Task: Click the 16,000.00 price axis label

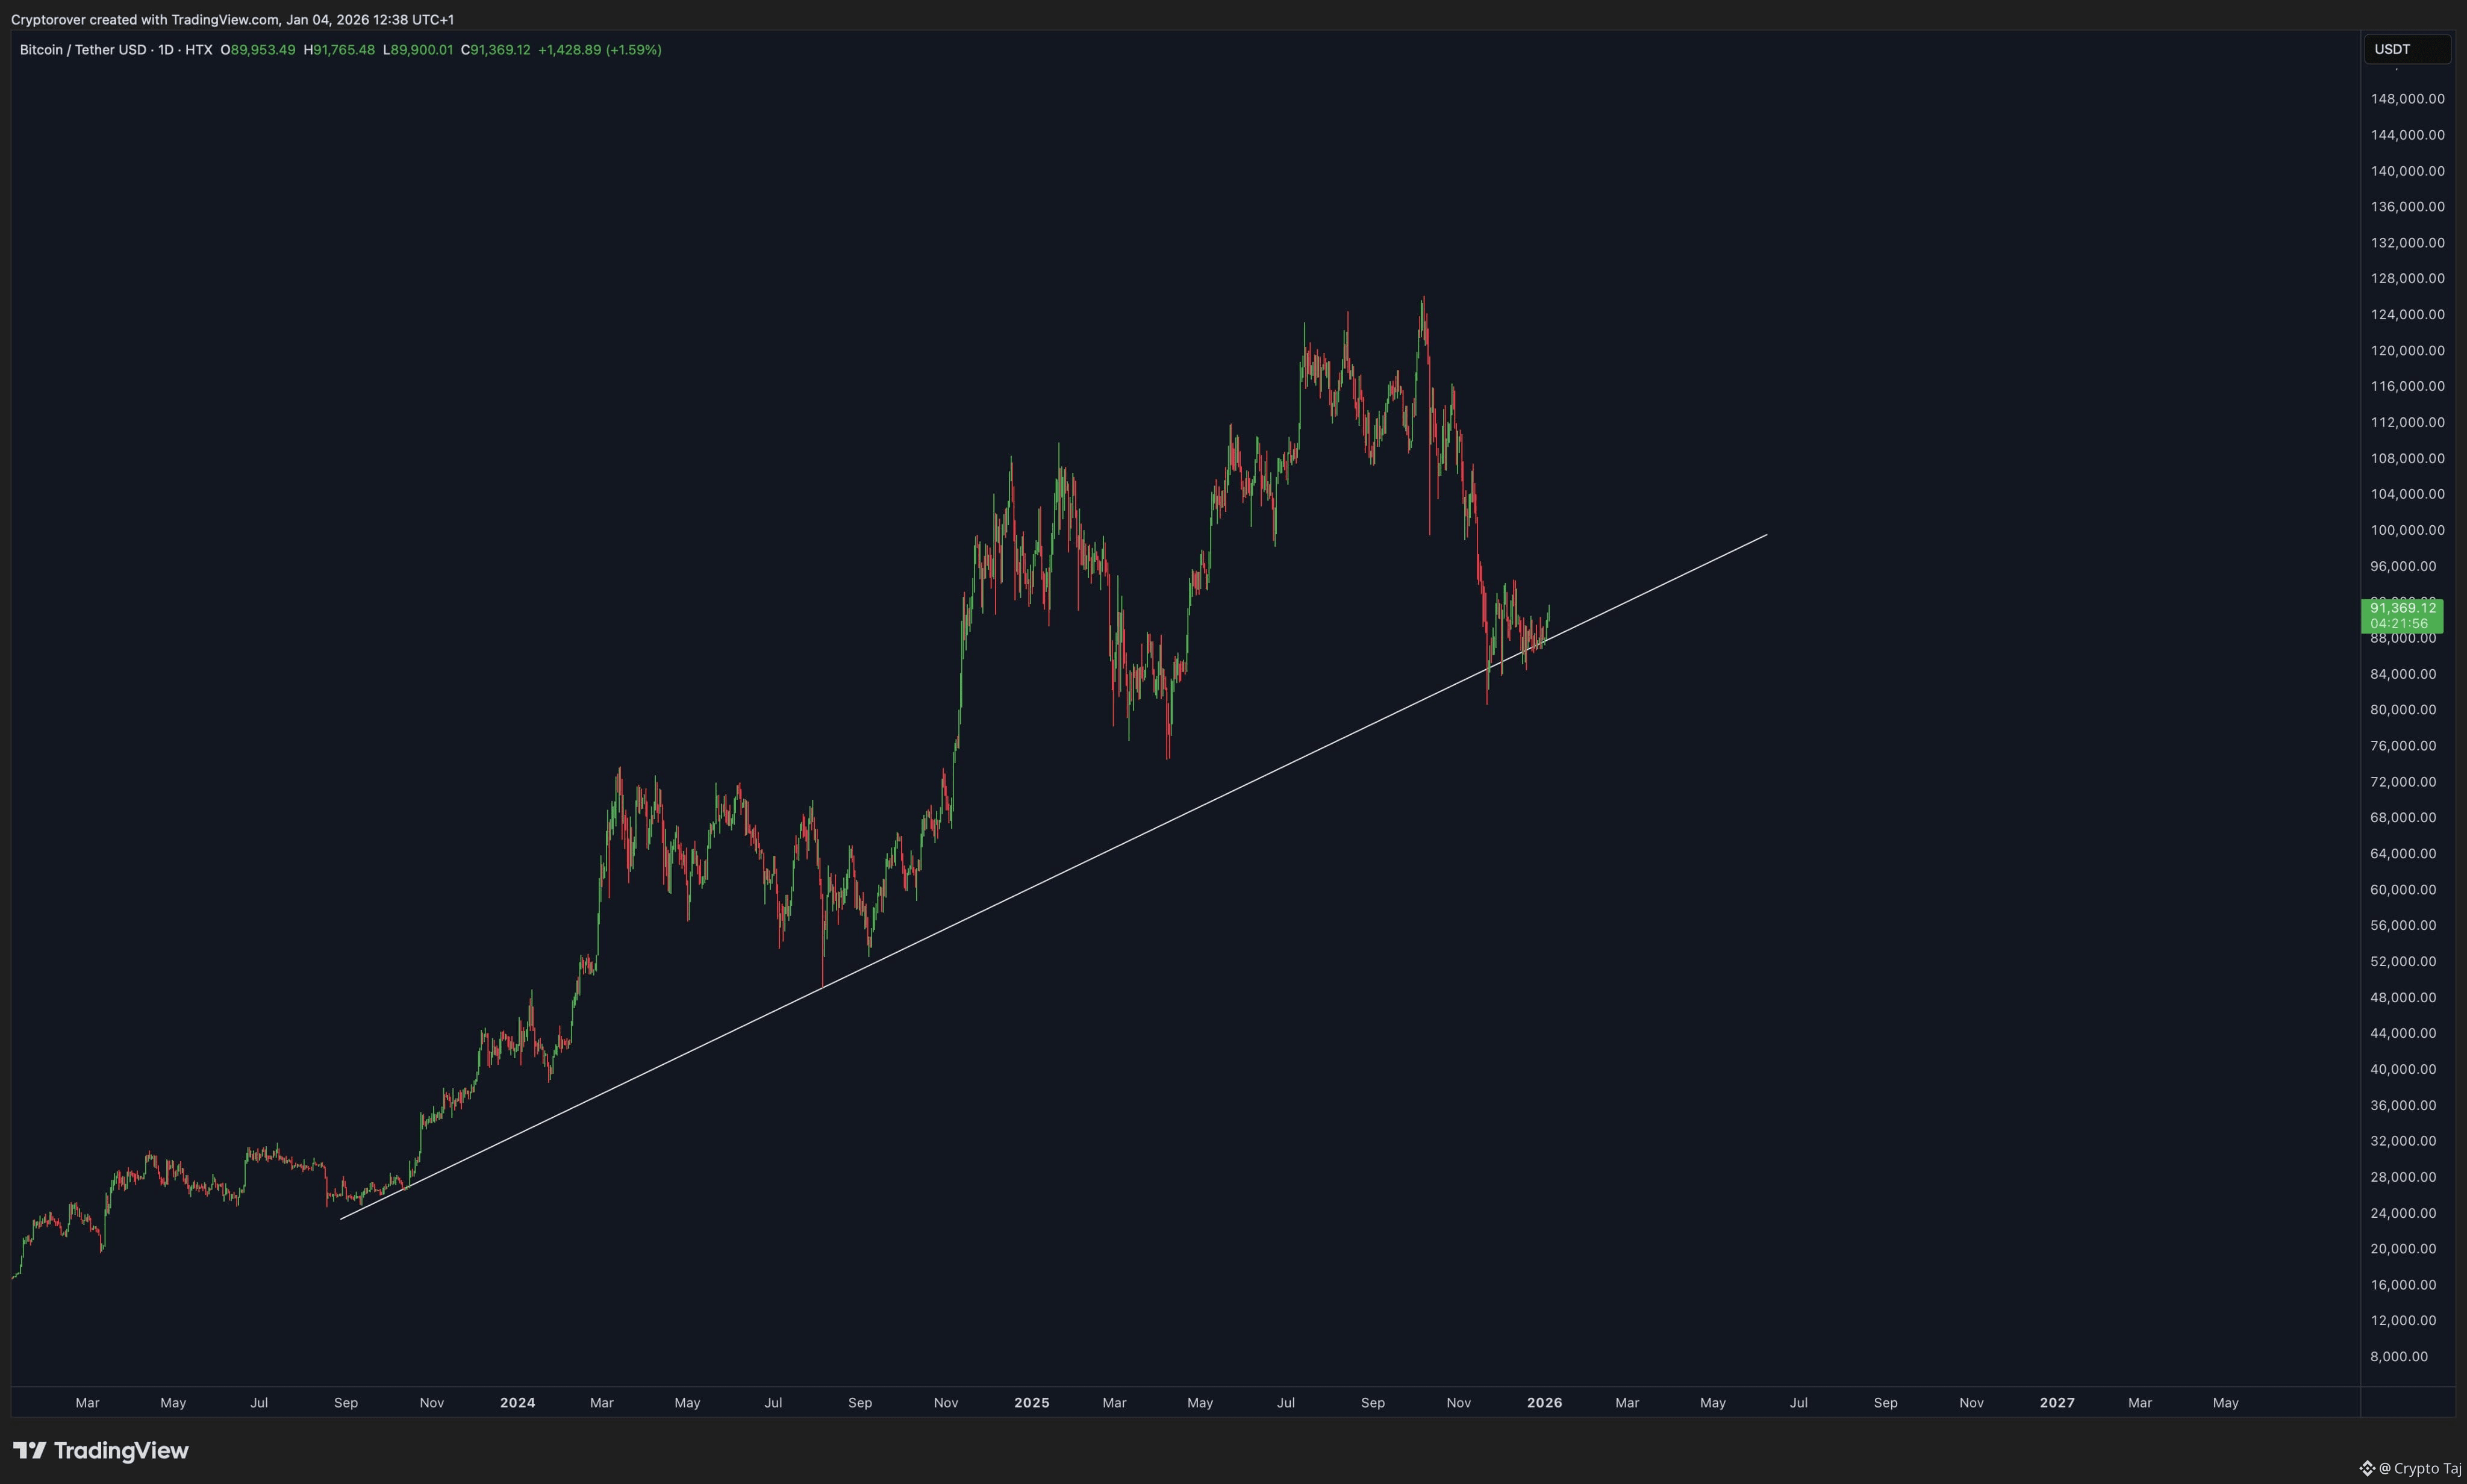Action: (x=2403, y=1285)
